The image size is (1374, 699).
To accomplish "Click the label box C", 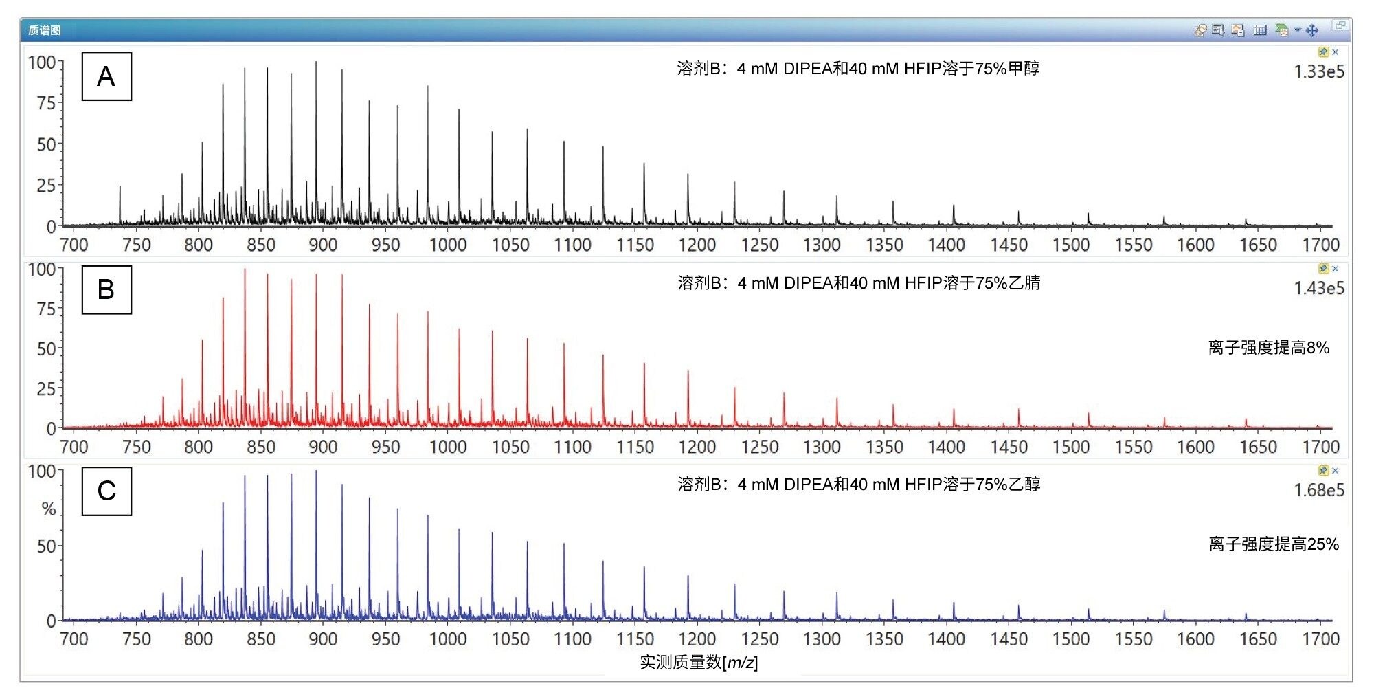I will pyautogui.click(x=106, y=491).
